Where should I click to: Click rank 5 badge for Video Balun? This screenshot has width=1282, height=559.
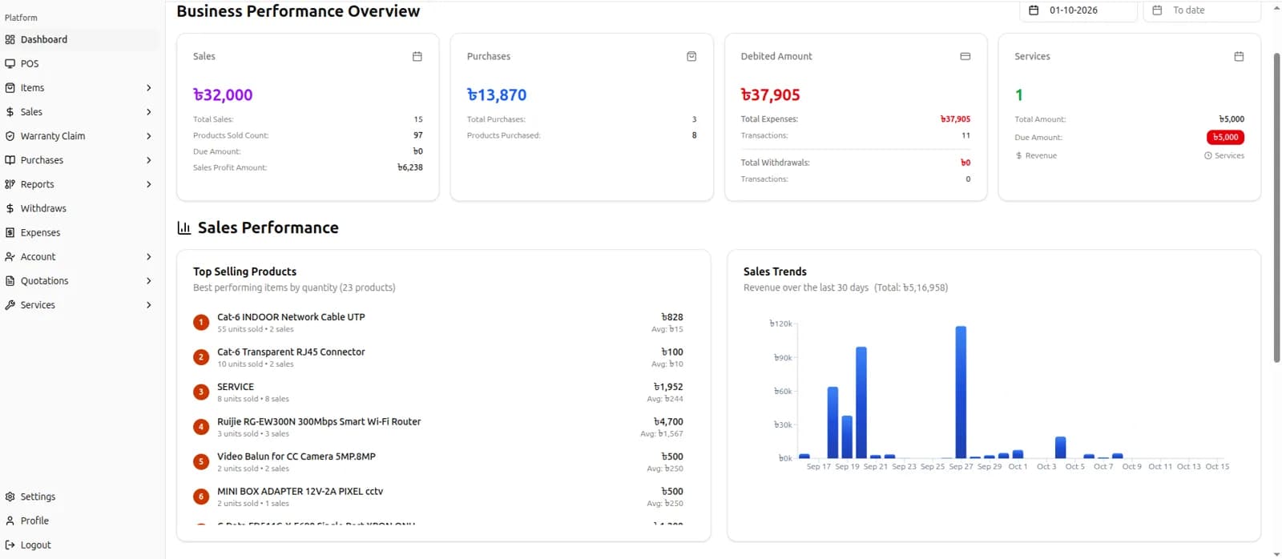(201, 461)
